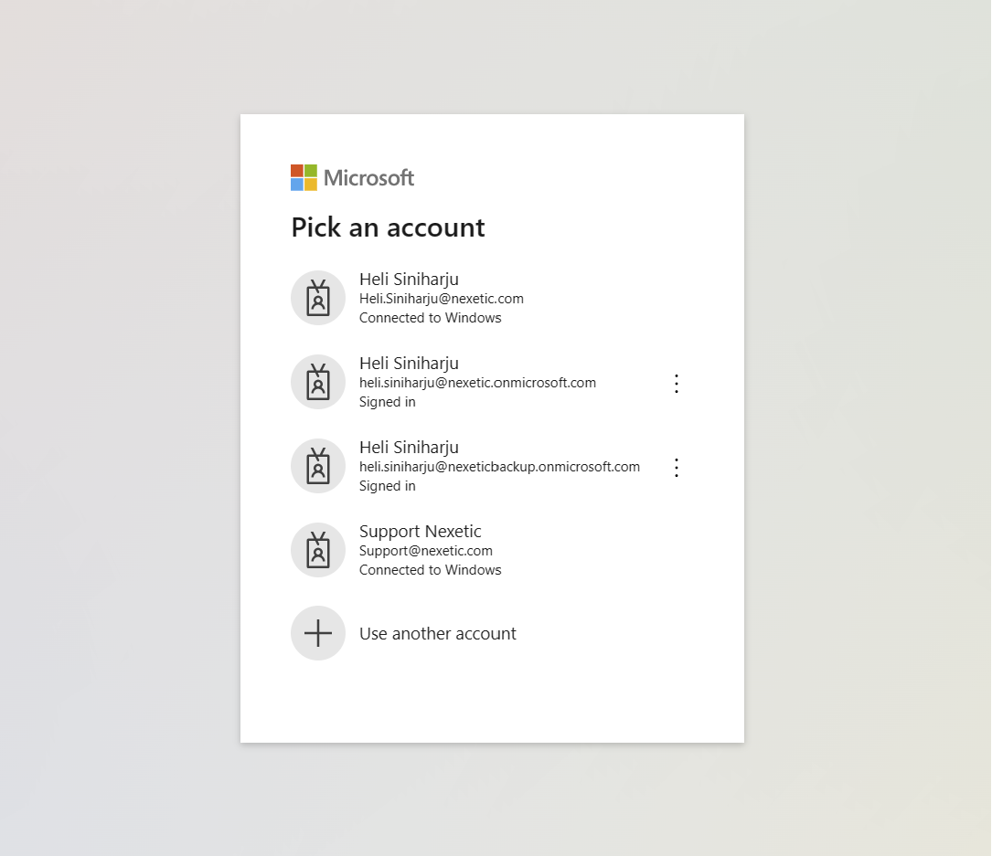This screenshot has width=992, height=856.
Task: Click Connected to Windows under Heli.Siniharju@nexetic.com
Action: 431,318
